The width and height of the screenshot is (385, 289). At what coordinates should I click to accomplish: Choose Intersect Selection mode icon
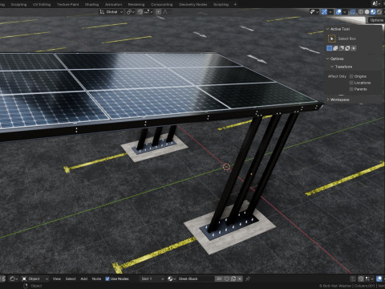[354, 48]
